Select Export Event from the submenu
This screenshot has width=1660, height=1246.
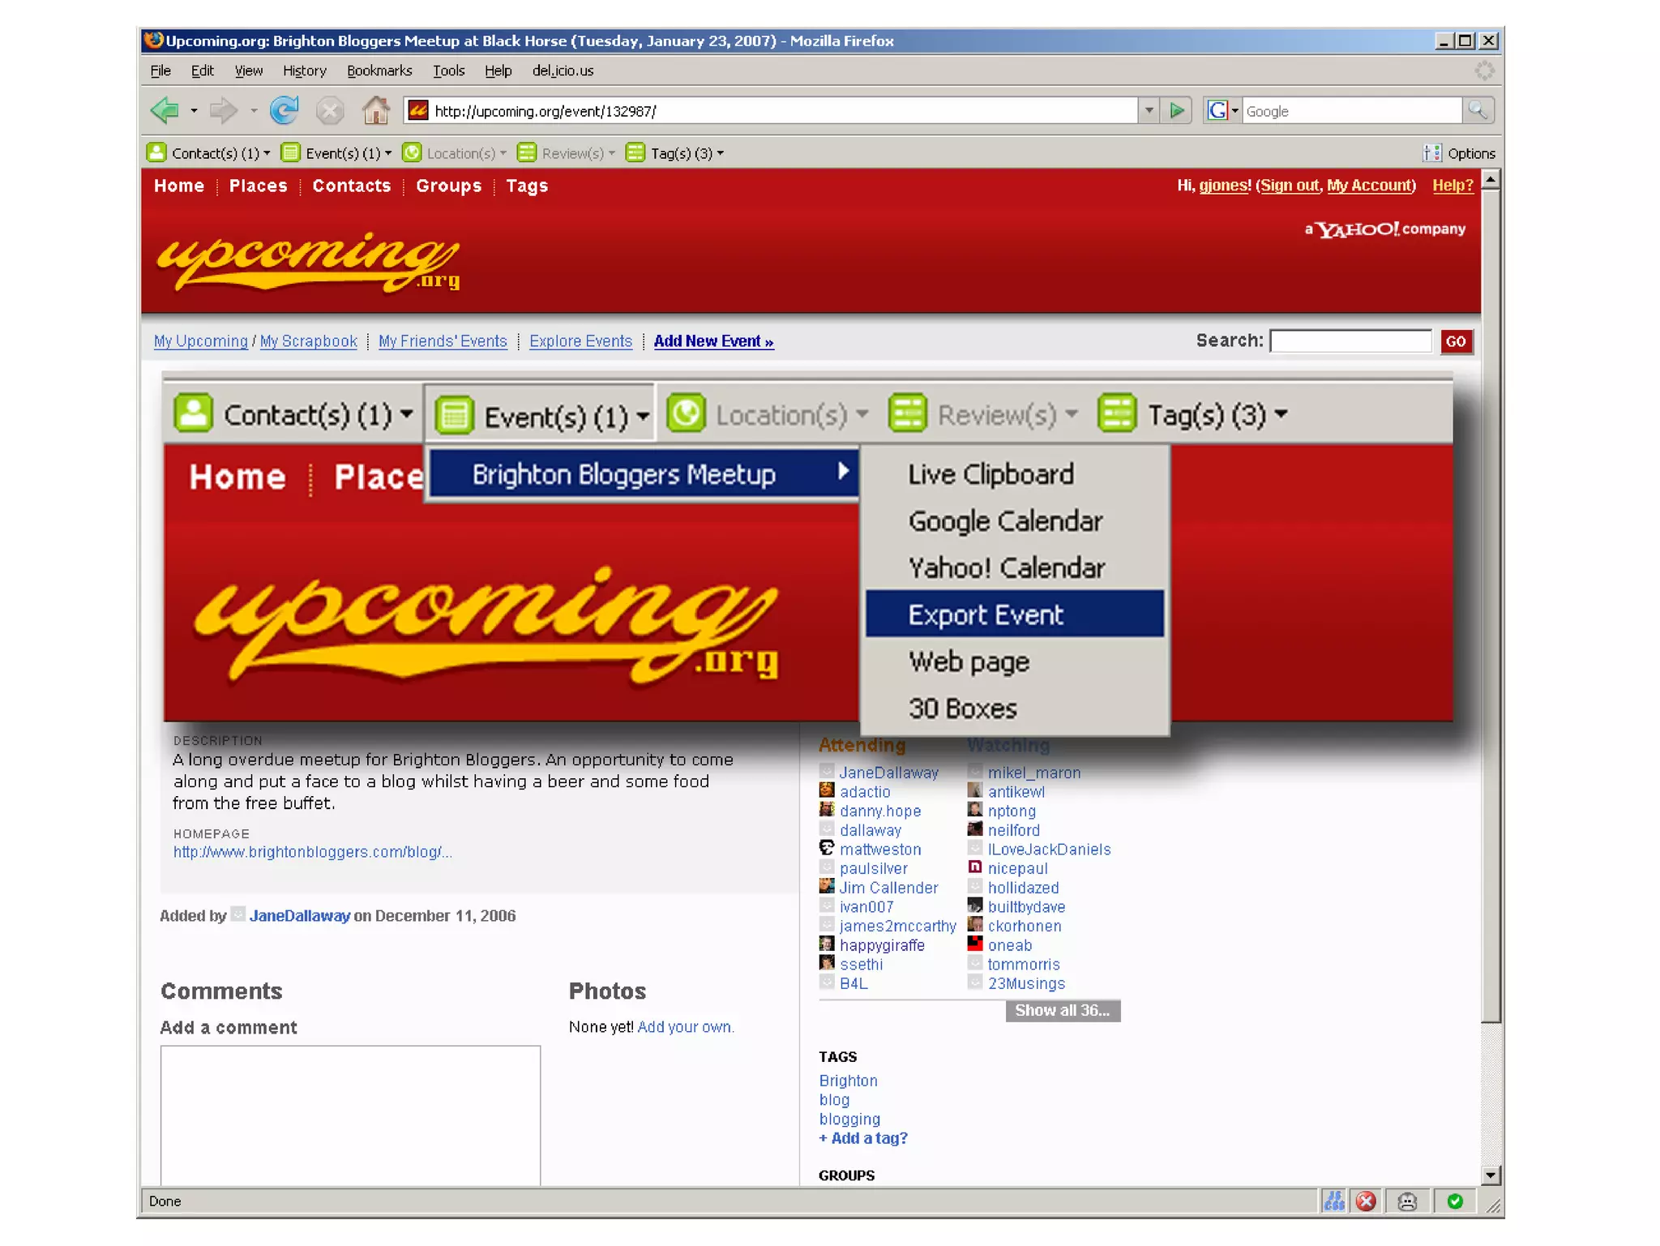point(1014,614)
